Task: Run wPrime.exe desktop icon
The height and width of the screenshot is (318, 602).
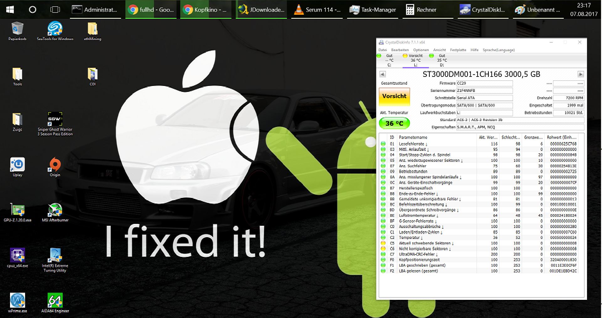Action: [18, 303]
